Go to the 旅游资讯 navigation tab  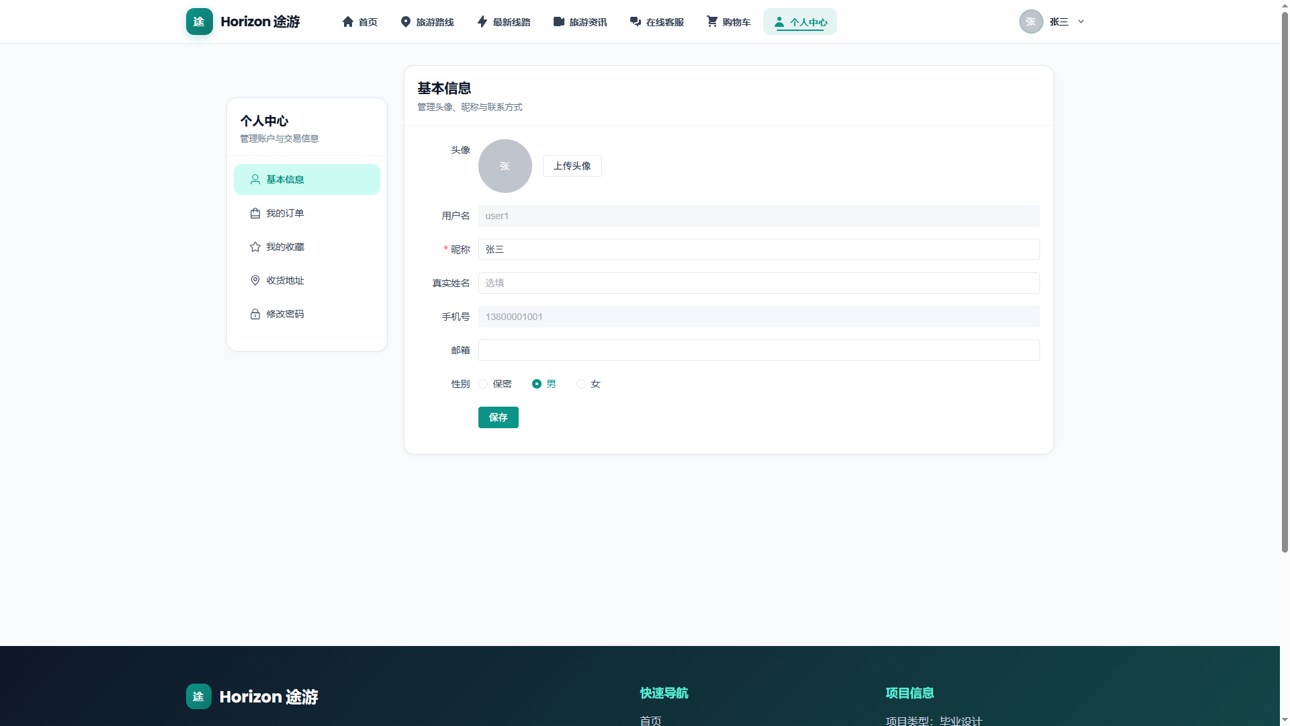[580, 22]
